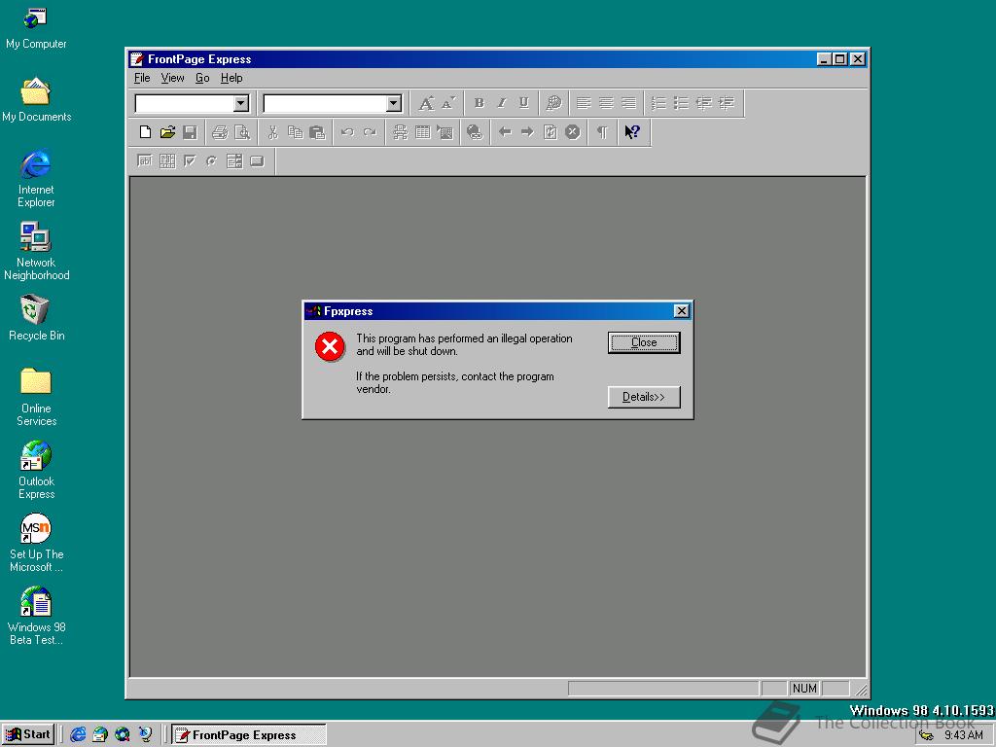Dismiss Fpxpress dialog with title bar X
996x747 pixels.
click(681, 310)
